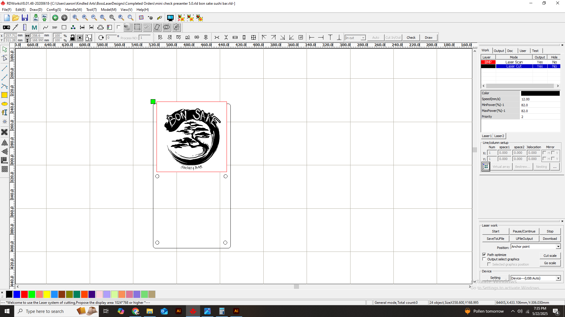
Task: Select the red color swatch in palette
Action: (24, 294)
